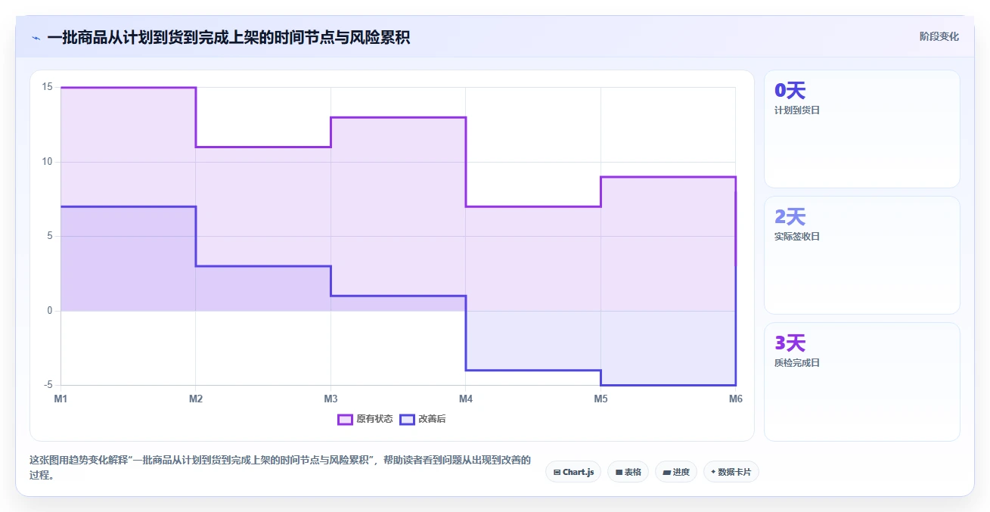
Task: Click the lightning icon beside the chart title
Action: (x=36, y=38)
